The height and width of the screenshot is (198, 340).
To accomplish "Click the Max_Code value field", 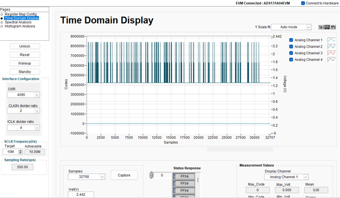I will click(x=258, y=190).
